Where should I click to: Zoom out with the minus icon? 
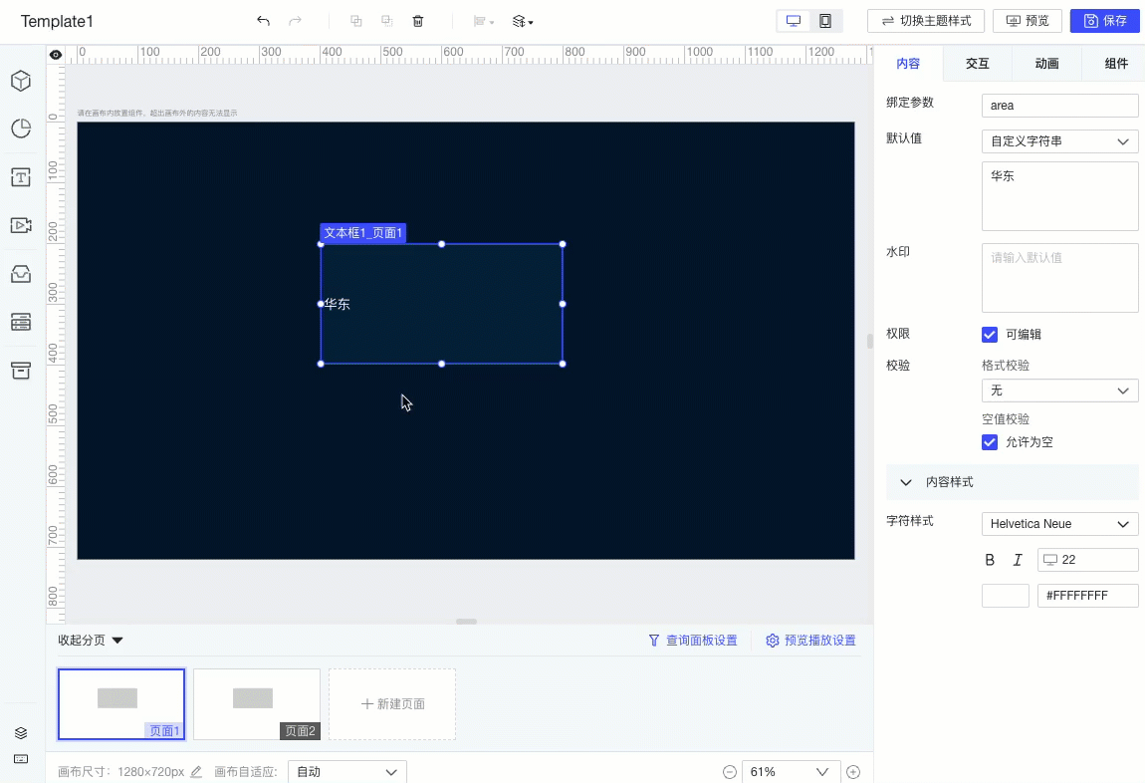click(x=729, y=772)
